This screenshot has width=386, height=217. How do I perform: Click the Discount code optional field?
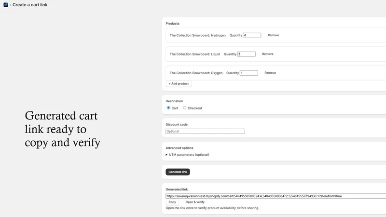click(x=205, y=131)
